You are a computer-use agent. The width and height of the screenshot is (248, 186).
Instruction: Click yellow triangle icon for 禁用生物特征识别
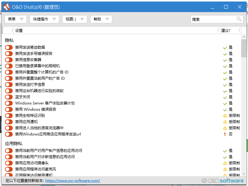[x=225, y=116]
